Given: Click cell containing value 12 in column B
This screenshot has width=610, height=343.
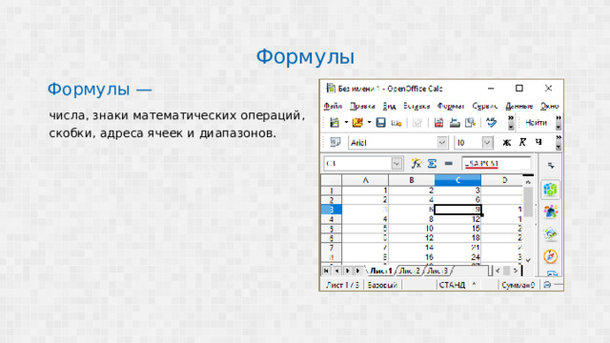Looking at the screenshot, I should pos(412,238).
